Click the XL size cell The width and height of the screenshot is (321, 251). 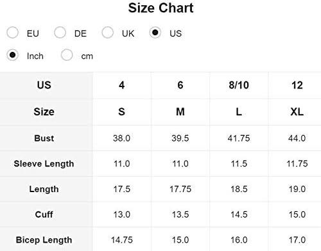(x=297, y=112)
